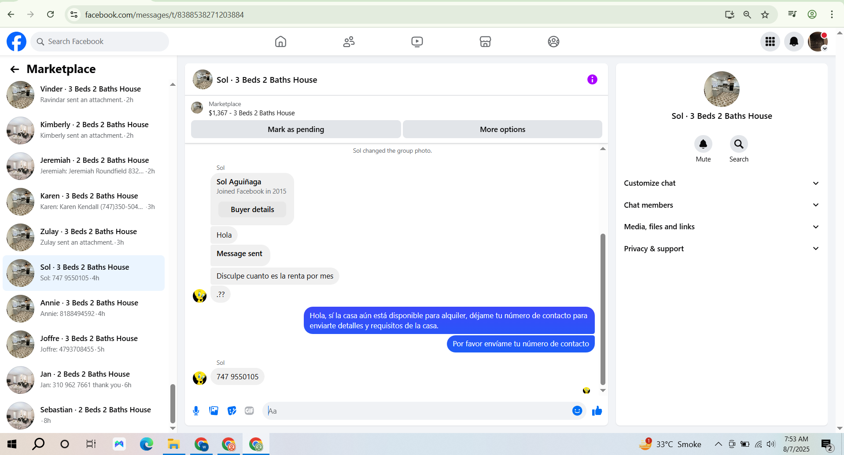The image size is (844, 455).
Task: View site information icon in address bar
Action: coord(74,15)
